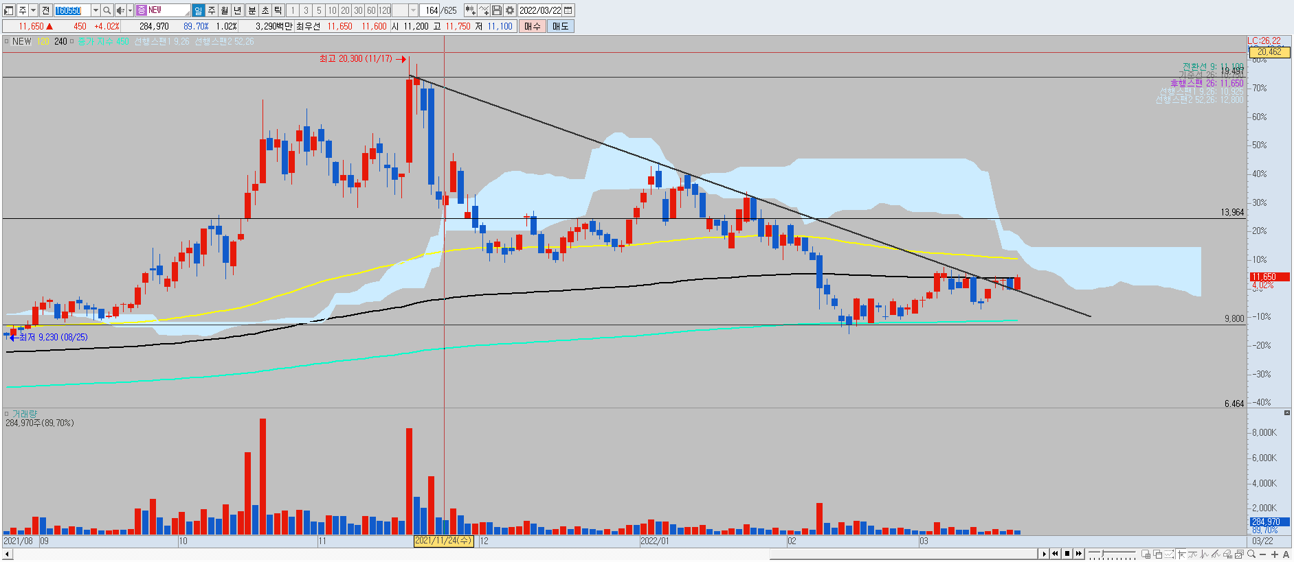Click the rewind button in the bottom bar
Viewport: 1294px width, 562px height.
(x=1055, y=554)
